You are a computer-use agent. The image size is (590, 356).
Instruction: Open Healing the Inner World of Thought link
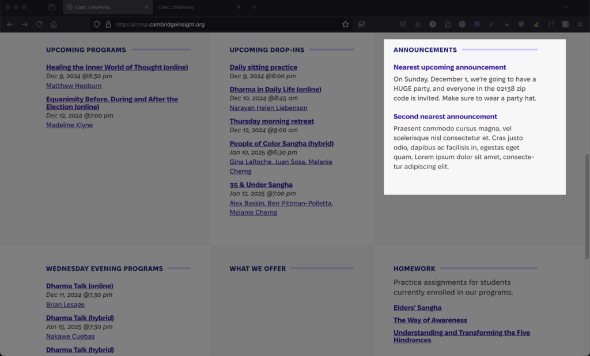[x=117, y=67]
